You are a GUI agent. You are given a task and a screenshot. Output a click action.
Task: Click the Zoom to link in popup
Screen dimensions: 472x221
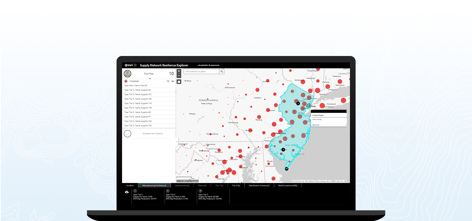click(316, 125)
